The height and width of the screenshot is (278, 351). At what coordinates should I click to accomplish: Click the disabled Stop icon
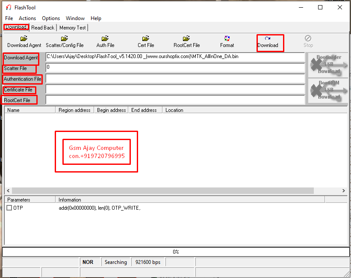click(x=308, y=41)
